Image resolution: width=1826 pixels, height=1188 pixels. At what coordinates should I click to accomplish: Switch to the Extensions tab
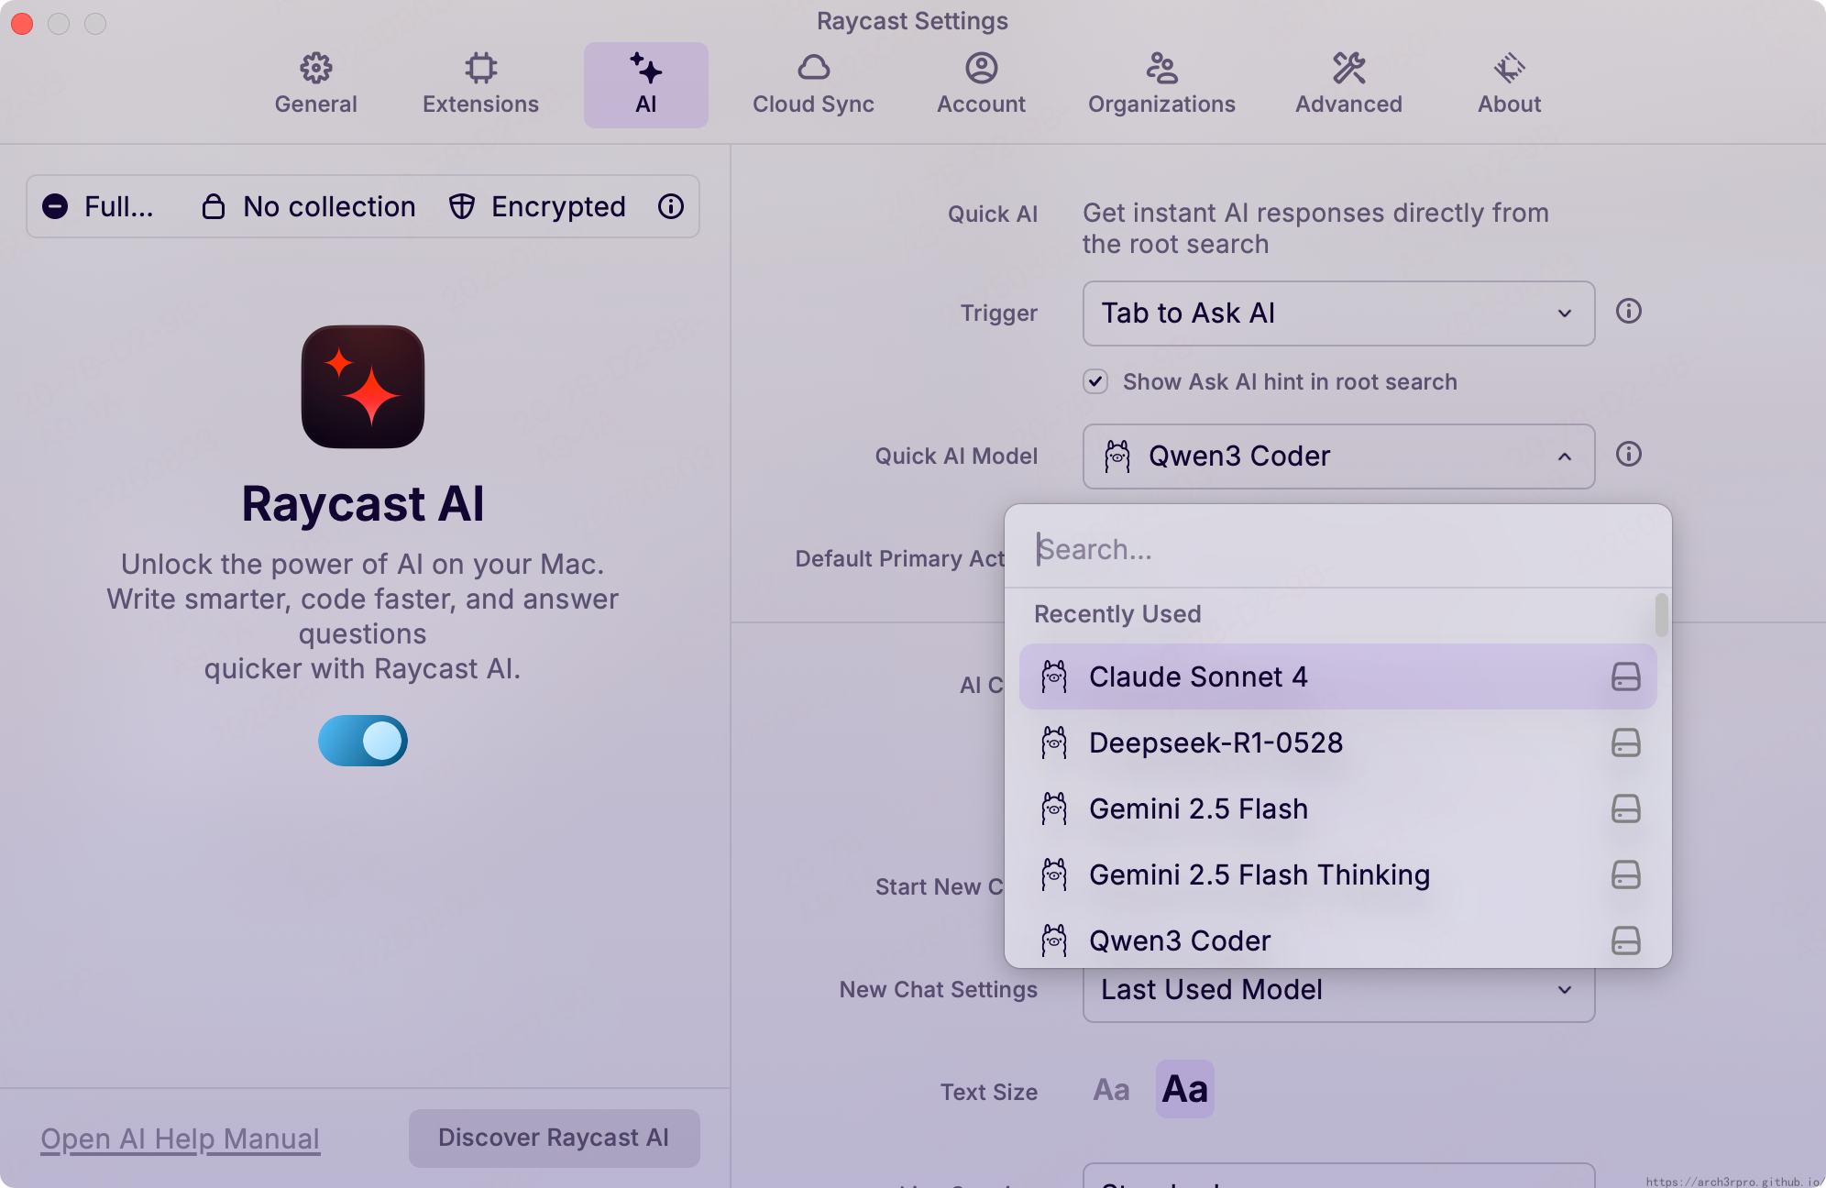480,84
